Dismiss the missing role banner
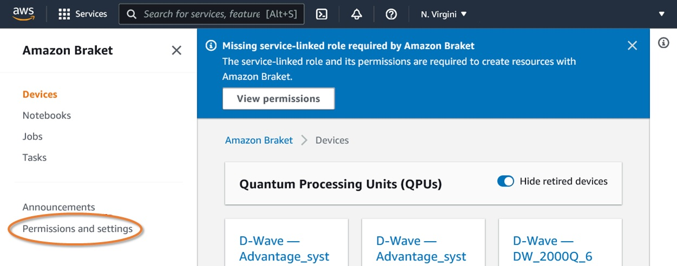The image size is (677, 266). pos(632,46)
